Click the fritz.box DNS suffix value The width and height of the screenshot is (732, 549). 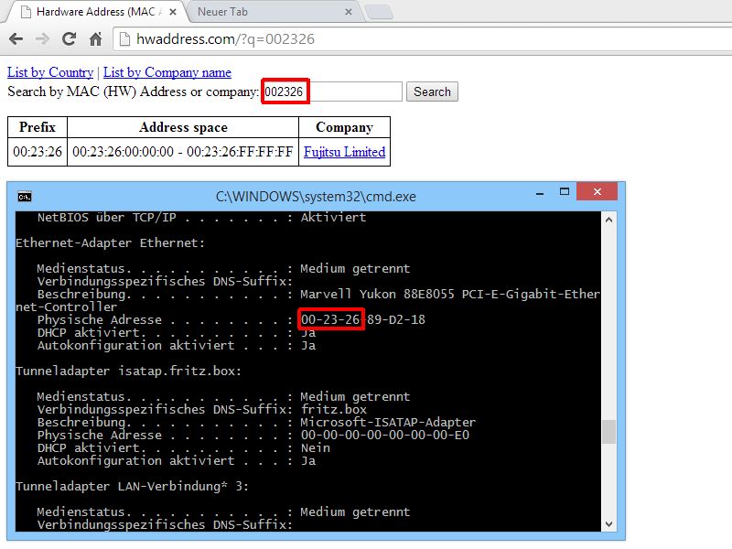point(334,409)
